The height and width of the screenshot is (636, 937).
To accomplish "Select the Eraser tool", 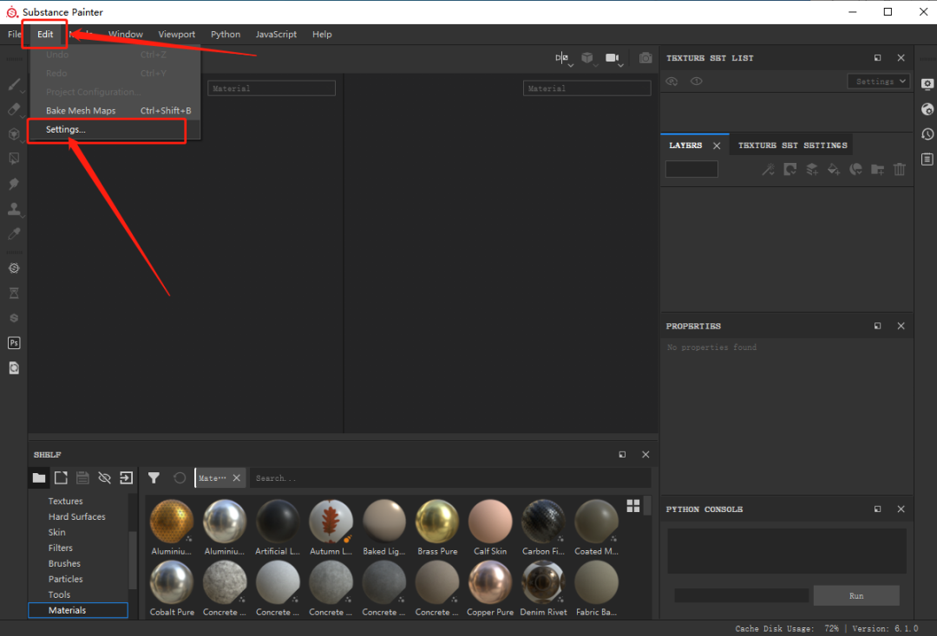I will pyautogui.click(x=14, y=109).
